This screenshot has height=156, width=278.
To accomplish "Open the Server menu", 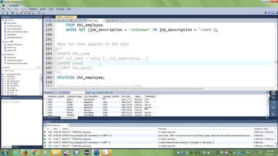I will pyautogui.click(x=43, y=9).
